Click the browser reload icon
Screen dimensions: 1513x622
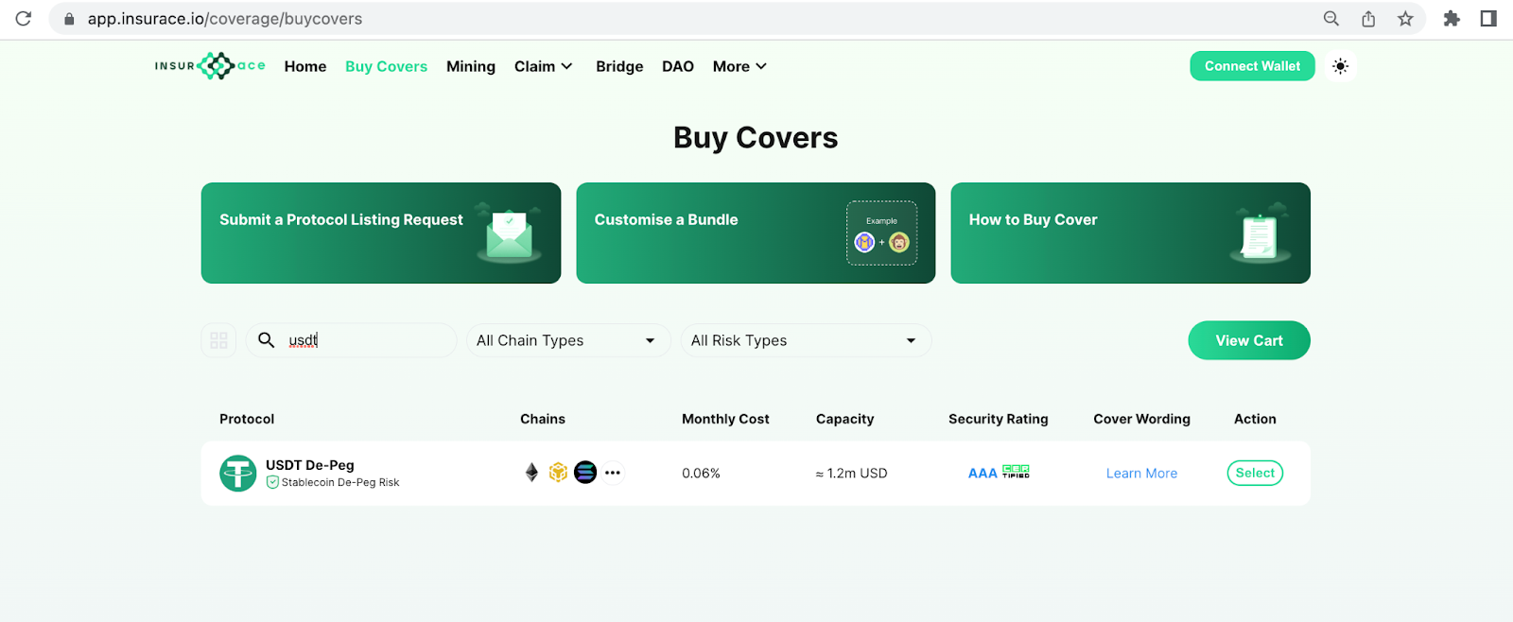pos(24,19)
